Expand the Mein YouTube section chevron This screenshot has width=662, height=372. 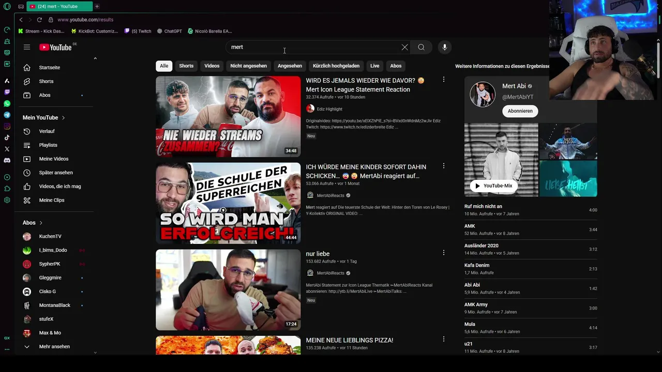click(63, 118)
